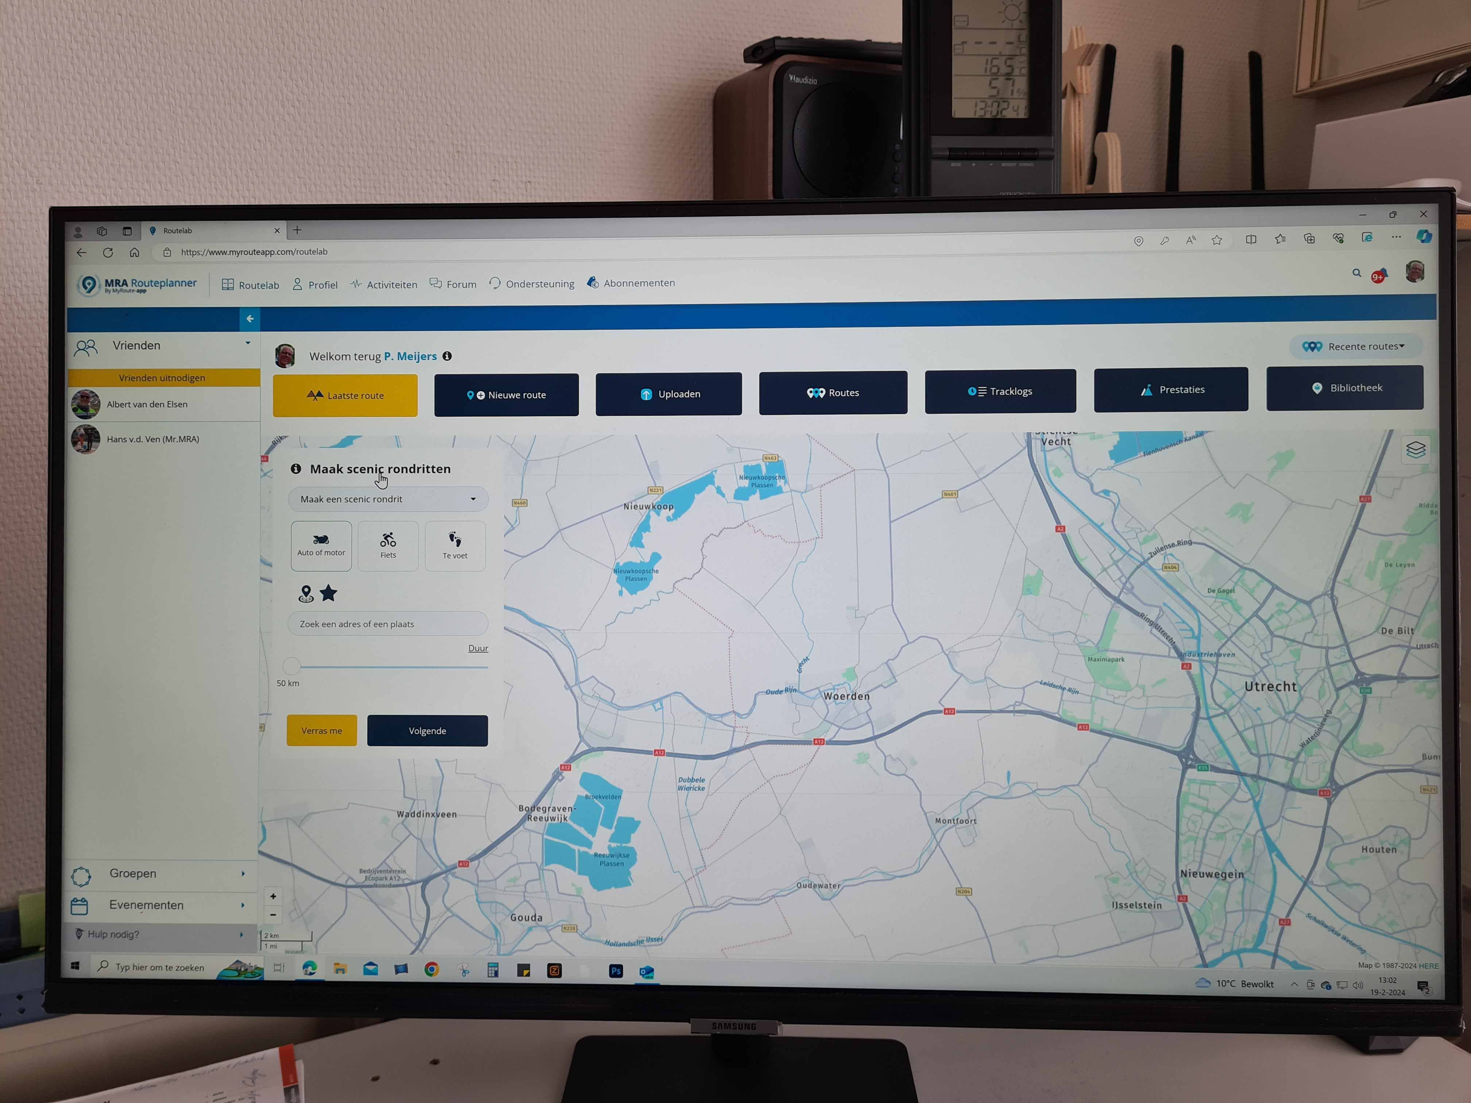Click the Vrienden uitnodigen button
Viewport: 1471px width, 1103px height.
(x=163, y=378)
